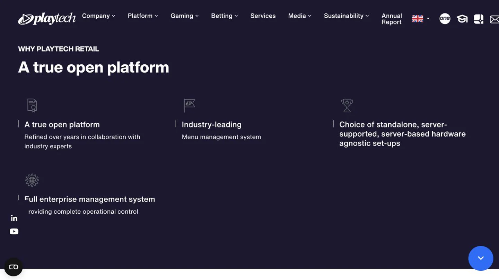
Task: Open the Playtech ONE round icon
Action: click(445, 19)
